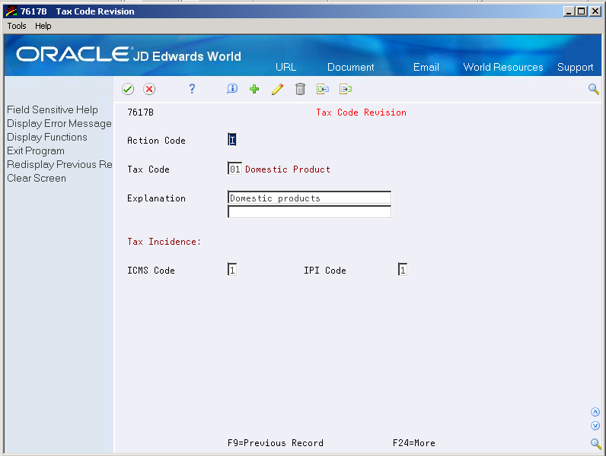Maximize the Tax Code Revision window
The width and height of the screenshot is (606, 456).
coord(582,11)
